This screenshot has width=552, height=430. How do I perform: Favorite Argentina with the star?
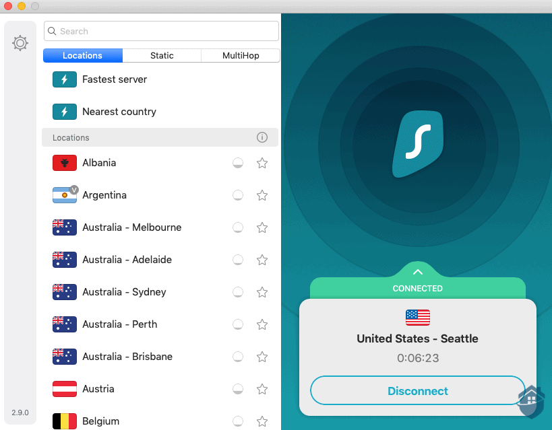coord(262,195)
